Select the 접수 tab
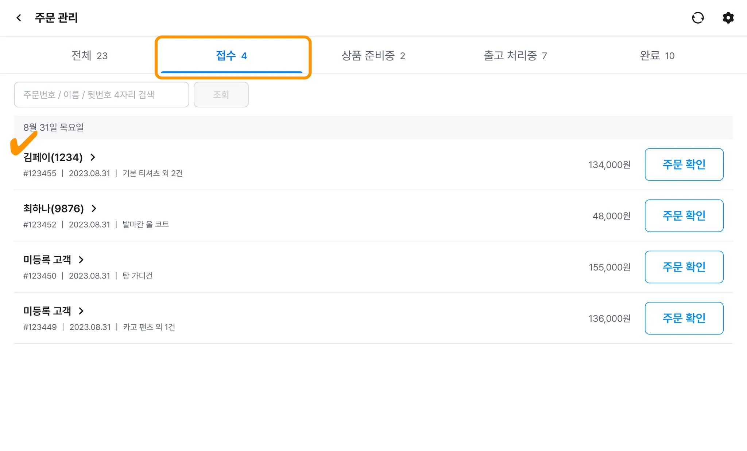Viewport: 747px width, 451px height. click(232, 56)
